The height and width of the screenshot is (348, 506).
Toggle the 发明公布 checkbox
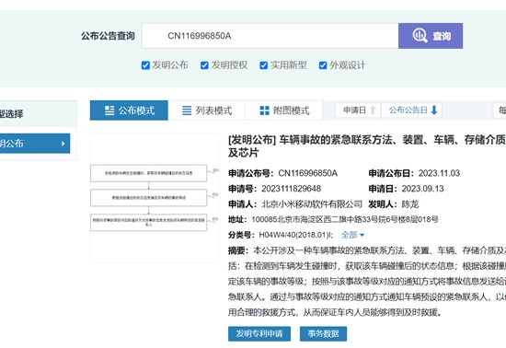[x=145, y=65]
